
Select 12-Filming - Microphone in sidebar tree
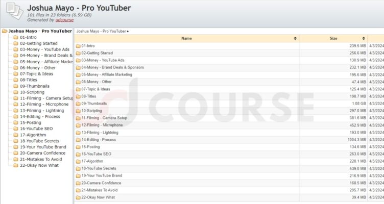coord(44,105)
